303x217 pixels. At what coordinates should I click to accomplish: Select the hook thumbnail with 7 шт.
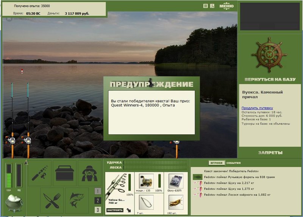pyautogui.click(x=146, y=202)
